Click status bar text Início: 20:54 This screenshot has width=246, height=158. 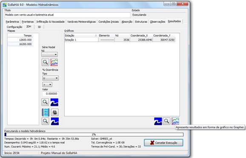(12, 153)
